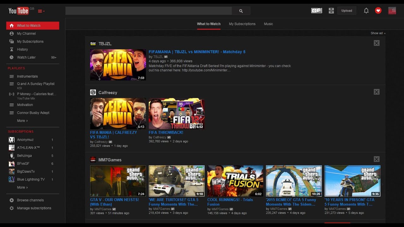Image resolution: width=404 pixels, height=227 pixels.
Task: Click the YouTube Mix radio icon
Action: tap(12, 94)
